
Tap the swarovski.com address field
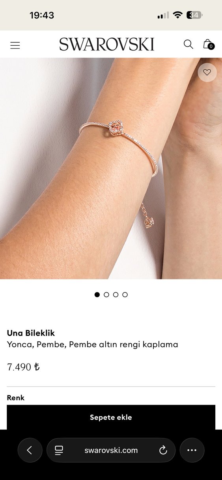[x=111, y=450]
